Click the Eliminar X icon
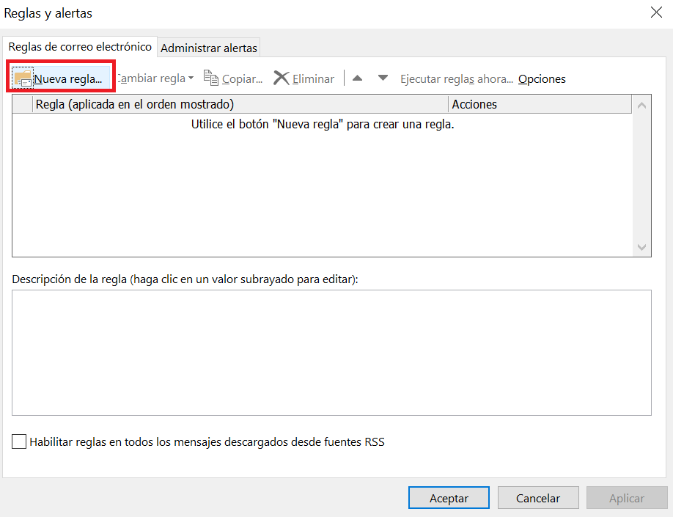Screen dimensions: 673x517 tap(281, 78)
